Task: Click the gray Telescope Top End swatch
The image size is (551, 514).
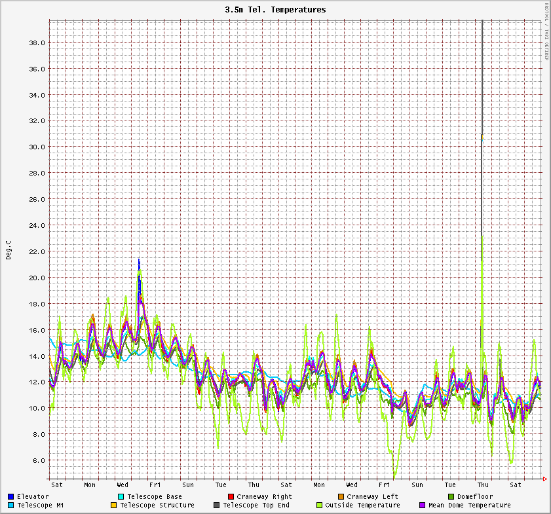Action: click(216, 505)
